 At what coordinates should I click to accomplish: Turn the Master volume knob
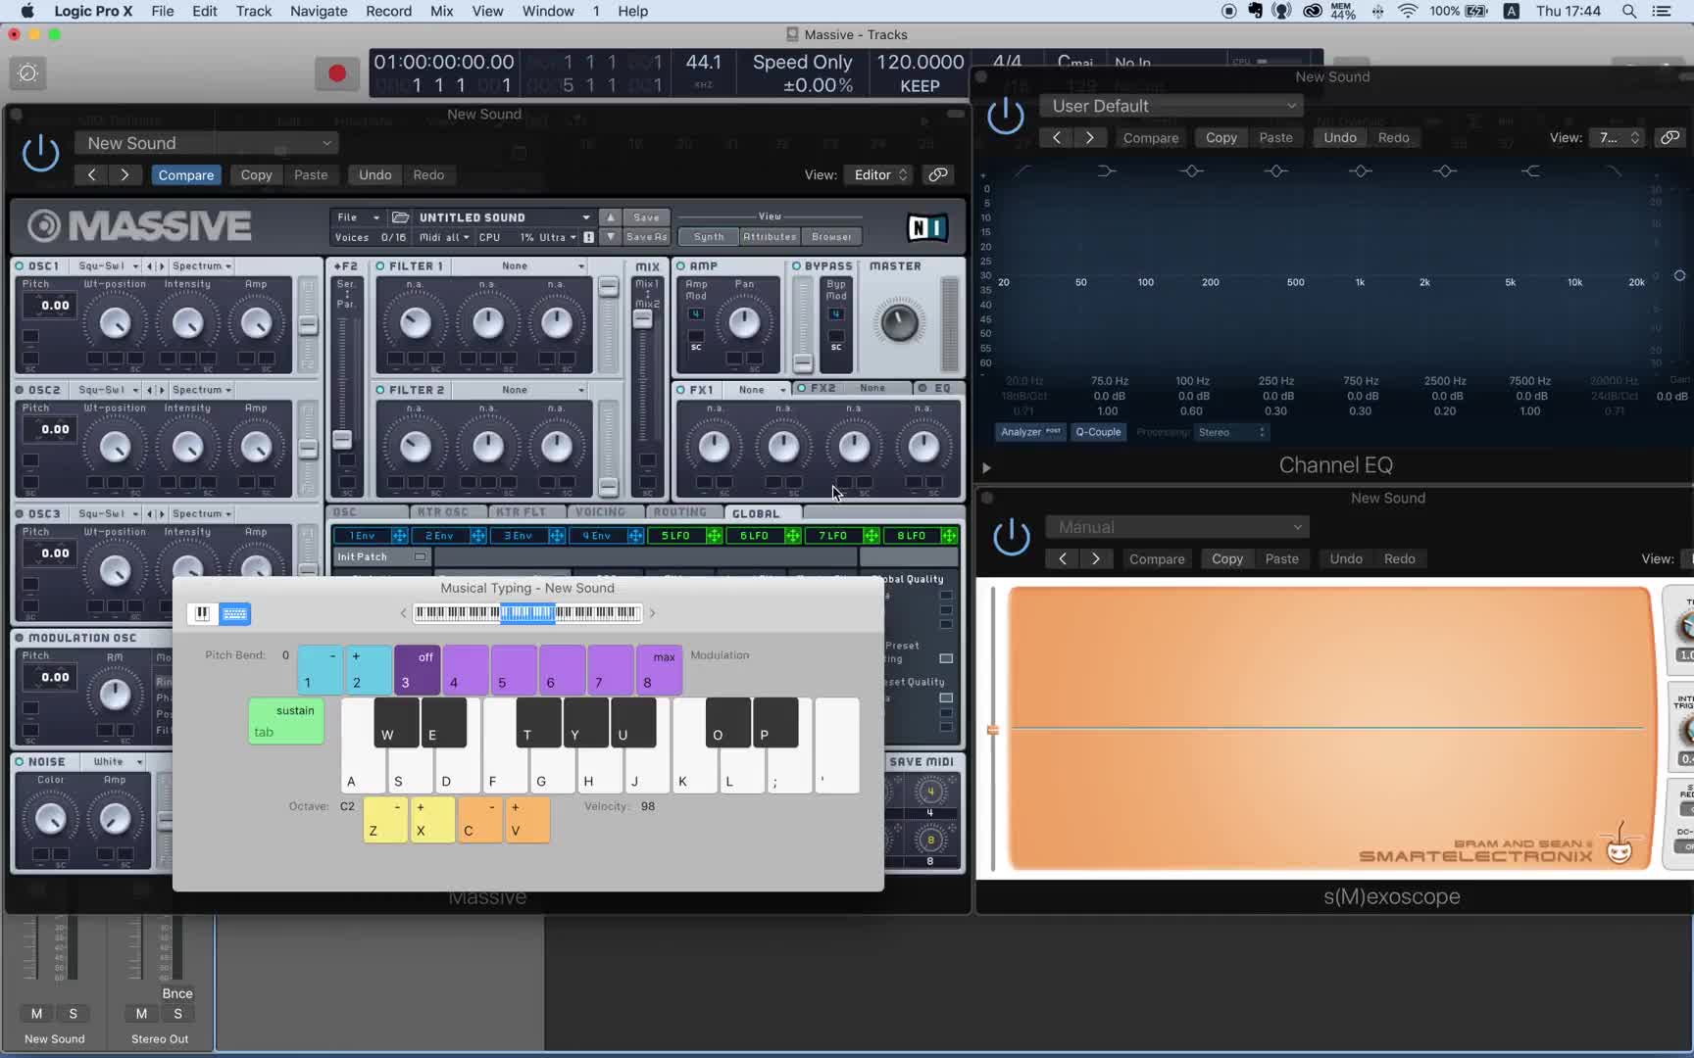pos(898,322)
